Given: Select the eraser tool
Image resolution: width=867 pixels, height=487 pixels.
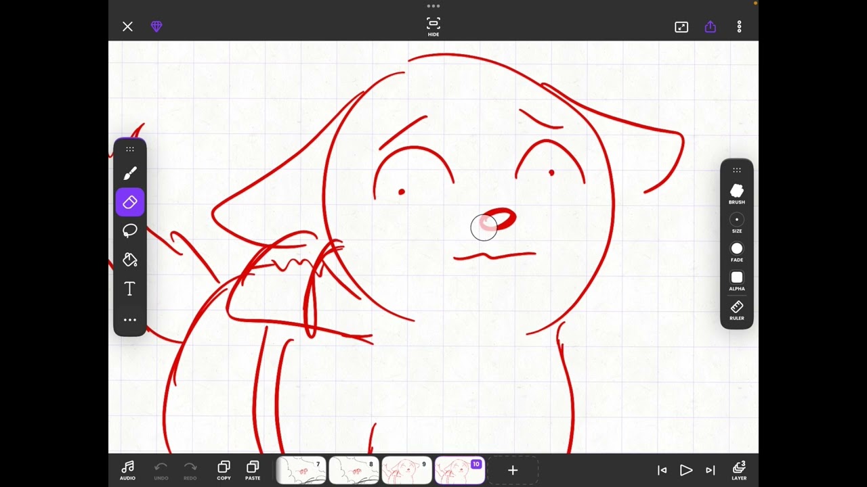Looking at the screenshot, I should click(x=130, y=202).
